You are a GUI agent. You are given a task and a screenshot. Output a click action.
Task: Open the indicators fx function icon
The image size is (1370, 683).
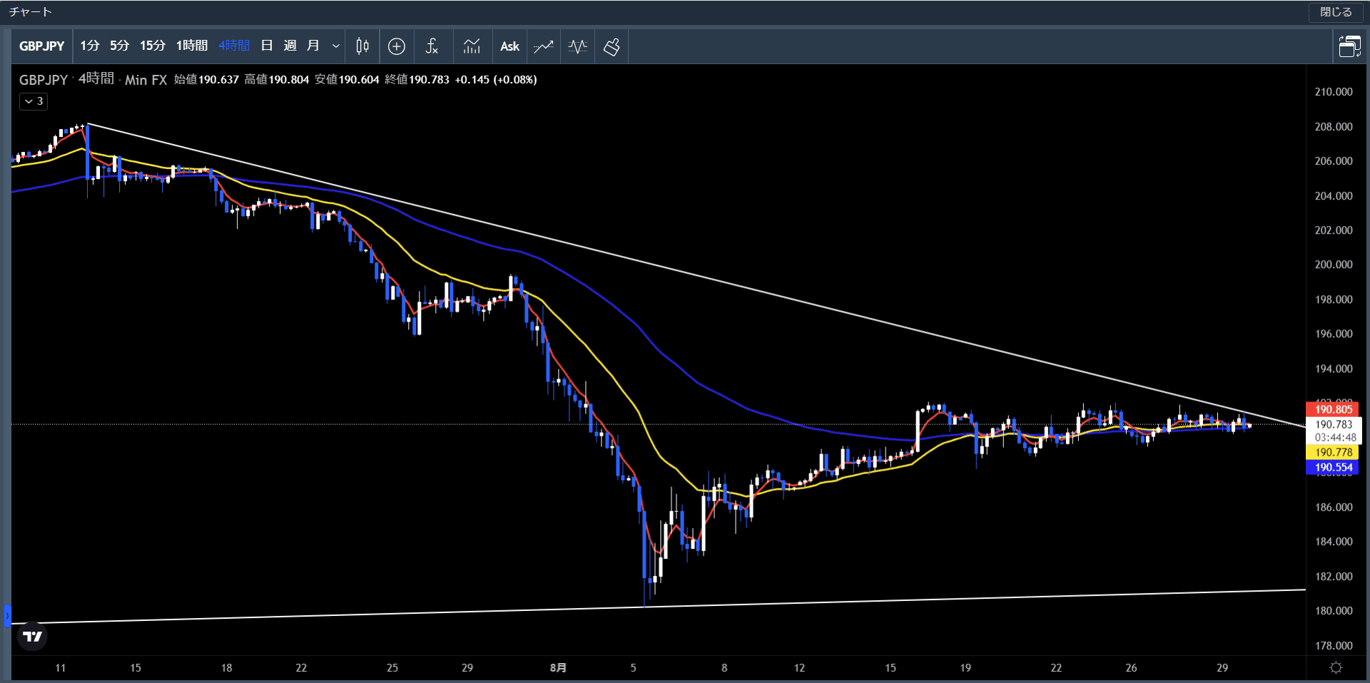point(432,46)
